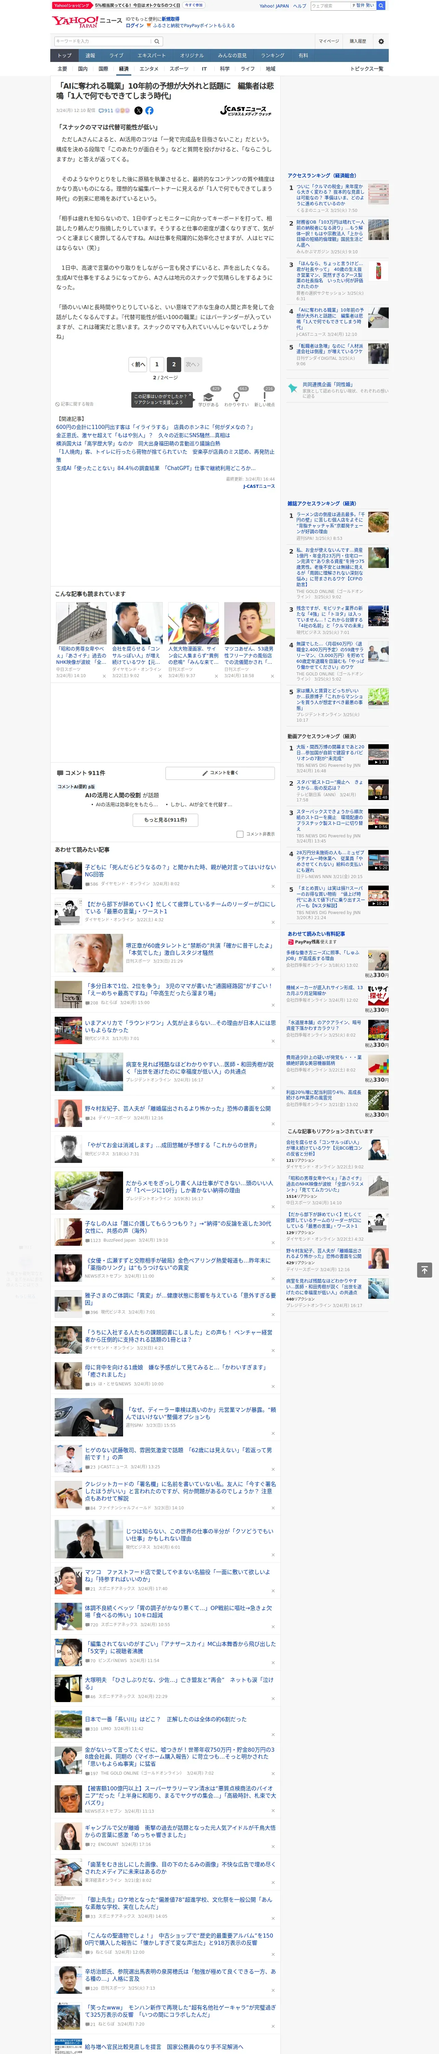The image size is (439, 2054).
Task: Report the article via 記事に関する報告
Action: (x=74, y=404)
